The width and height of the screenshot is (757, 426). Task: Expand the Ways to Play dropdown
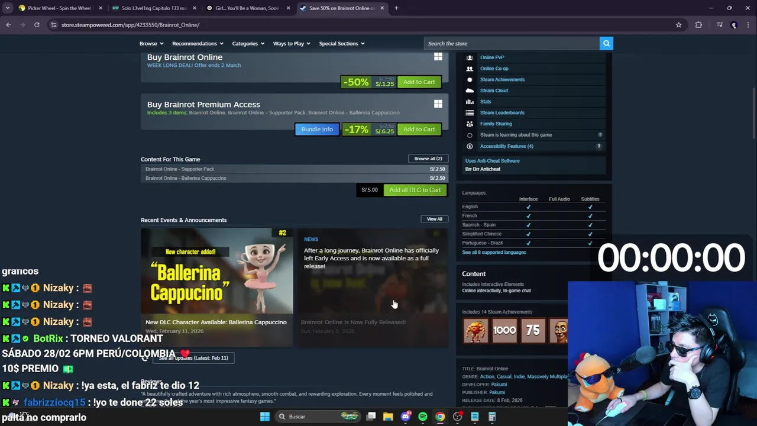pyautogui.click(x=292, y=43)
